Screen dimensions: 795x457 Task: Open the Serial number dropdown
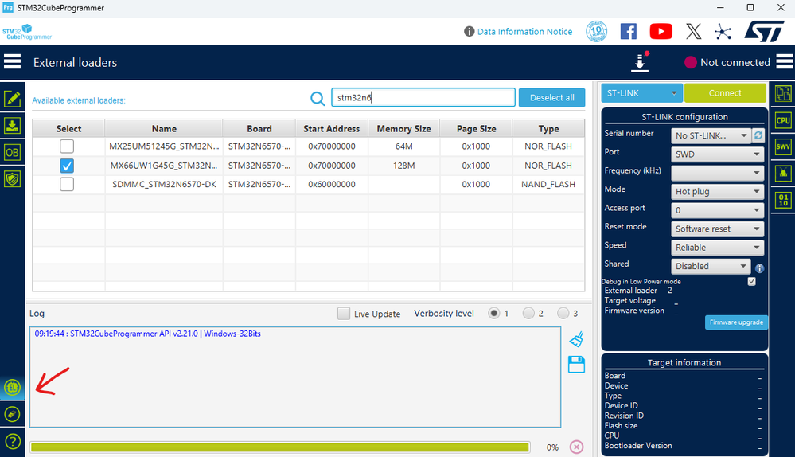click(711, 135)
